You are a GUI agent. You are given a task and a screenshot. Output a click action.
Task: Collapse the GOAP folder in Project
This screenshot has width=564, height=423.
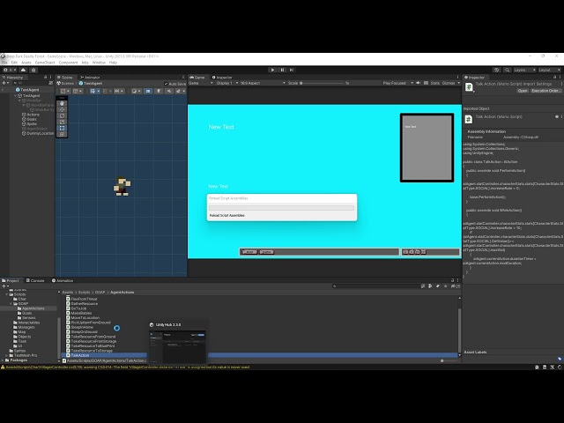click(11, 303)
